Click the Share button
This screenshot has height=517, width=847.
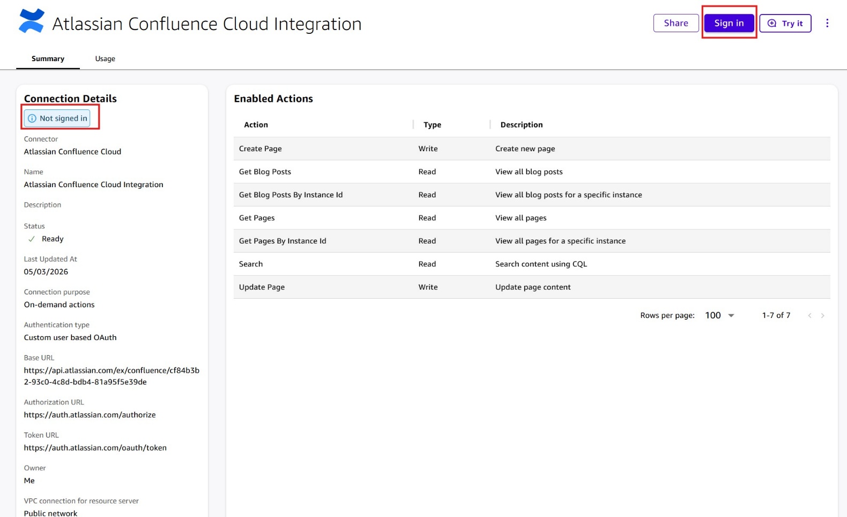coord(676,23)
